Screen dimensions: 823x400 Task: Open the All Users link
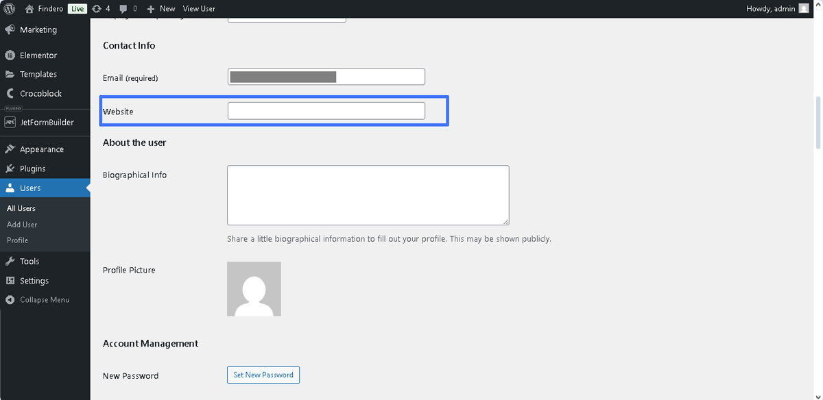click(21, 208)
